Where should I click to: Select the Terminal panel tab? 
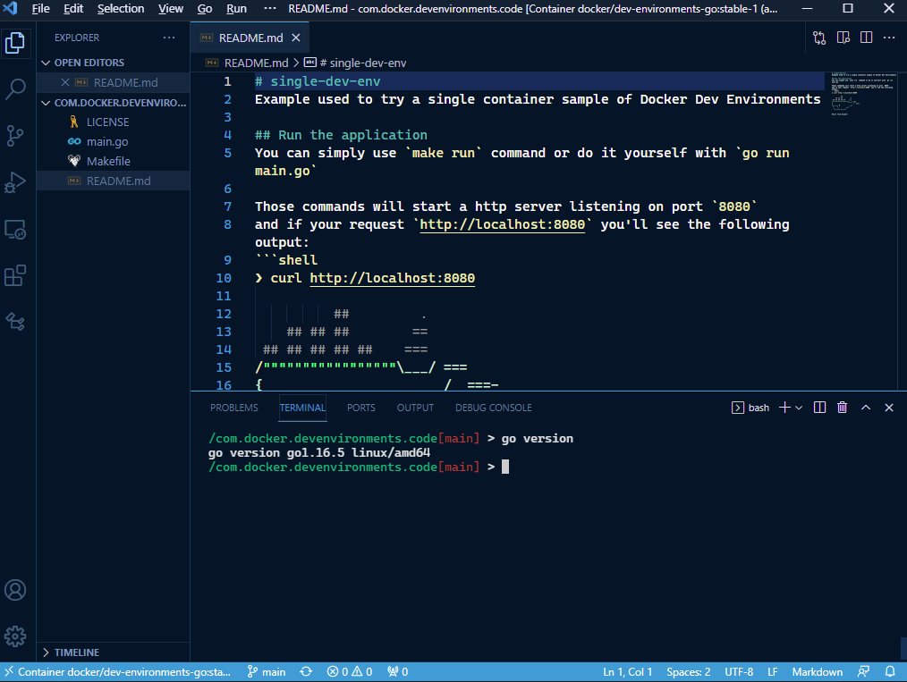coord(302,408)
